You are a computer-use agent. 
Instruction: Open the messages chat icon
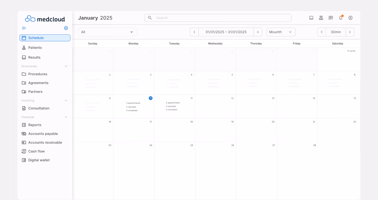330,18
